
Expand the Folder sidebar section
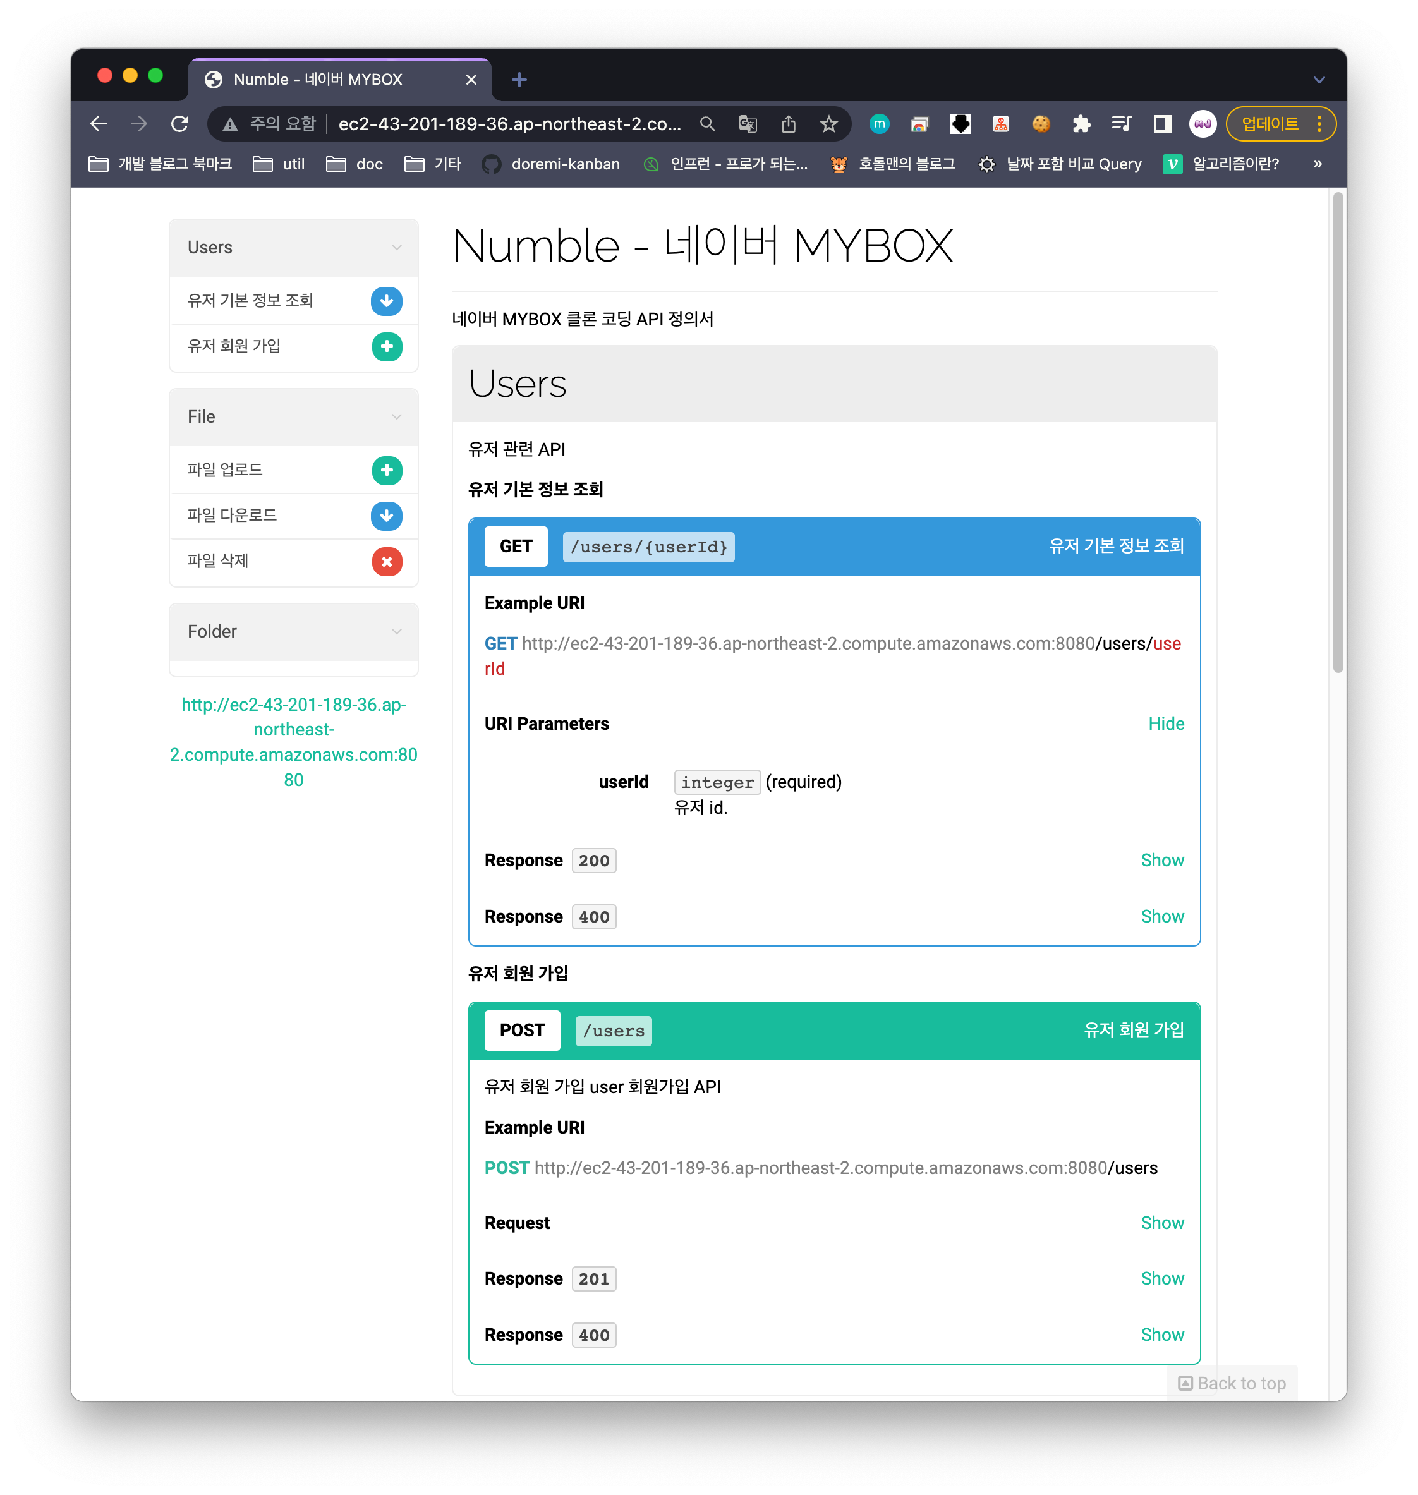pyautogui.click(x=396, y=632)
